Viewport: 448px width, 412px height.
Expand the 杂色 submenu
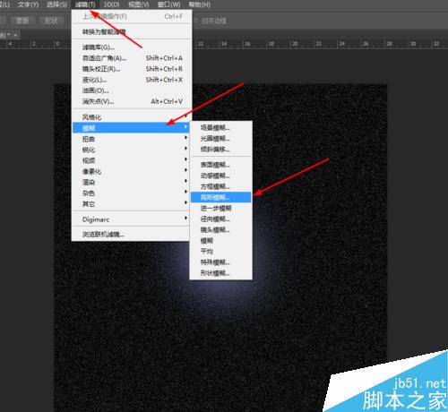131,193
